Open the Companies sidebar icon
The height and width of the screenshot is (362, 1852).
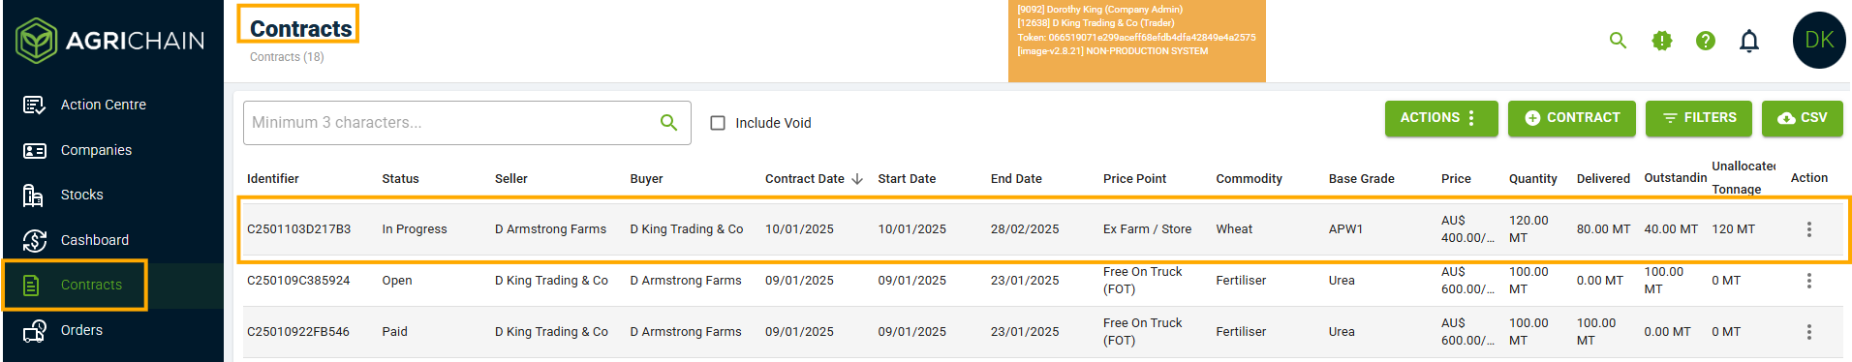coord(34,150)
